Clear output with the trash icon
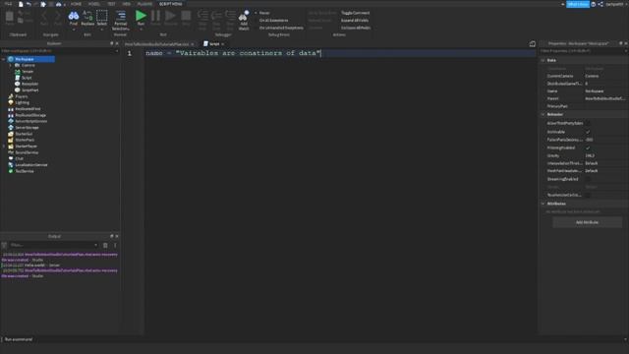Viewport: 629px width, 354px height. tap(105, 245)
